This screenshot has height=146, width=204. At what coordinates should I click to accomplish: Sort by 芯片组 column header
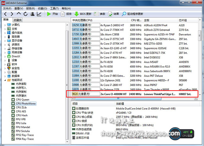(188, 20)
